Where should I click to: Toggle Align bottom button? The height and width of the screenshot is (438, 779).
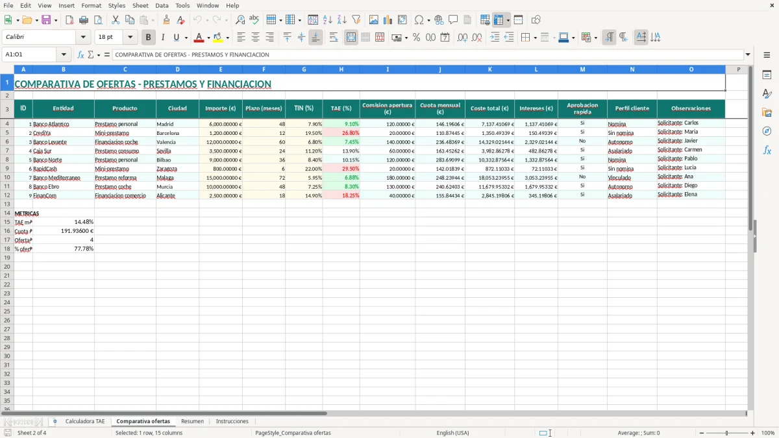pos(315,38)
